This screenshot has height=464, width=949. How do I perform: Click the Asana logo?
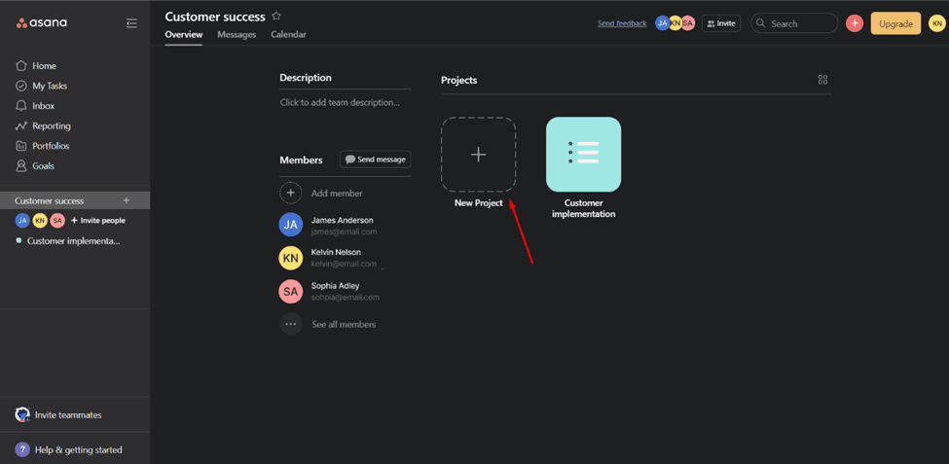click(42, 23)
